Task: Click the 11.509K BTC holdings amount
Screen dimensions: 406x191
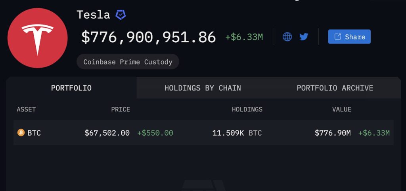Action: pyautogui.click(x=237, y=133)
